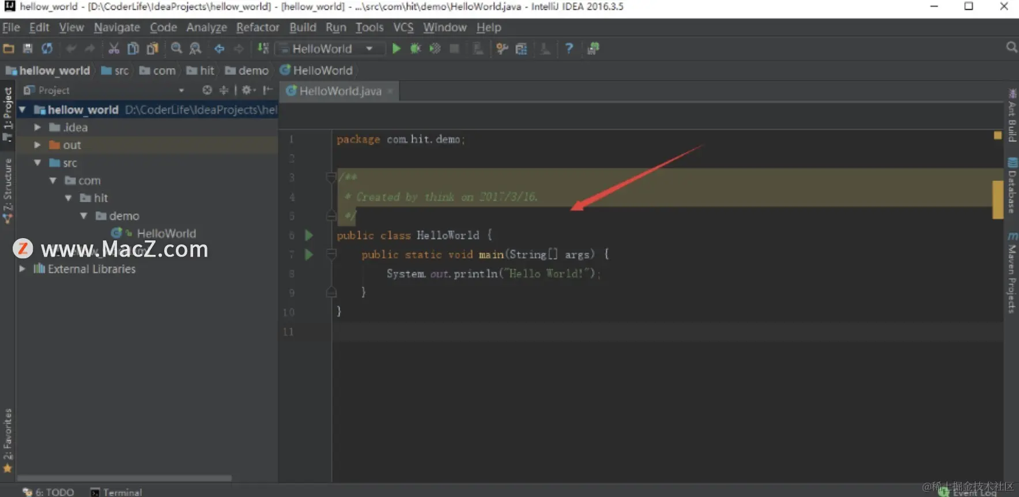The height and width of the screenshot is (497, 1019).
Task: Click the Synchronize icon
Action: tap(47, 49)
